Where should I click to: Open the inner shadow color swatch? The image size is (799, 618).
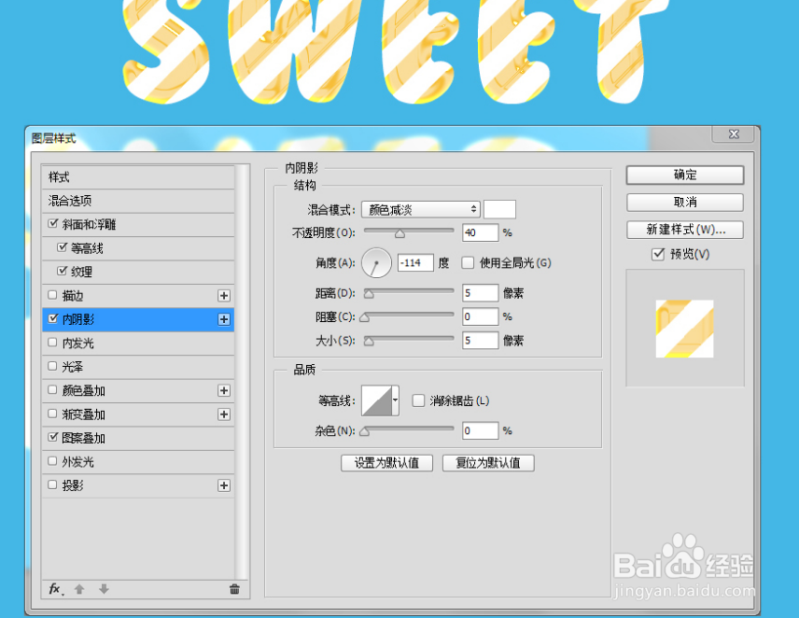click(x=499, y=209)
